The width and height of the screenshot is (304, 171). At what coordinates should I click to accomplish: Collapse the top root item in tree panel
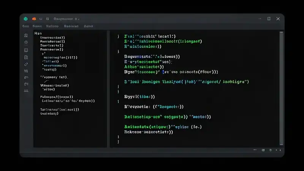pos(38,33)
